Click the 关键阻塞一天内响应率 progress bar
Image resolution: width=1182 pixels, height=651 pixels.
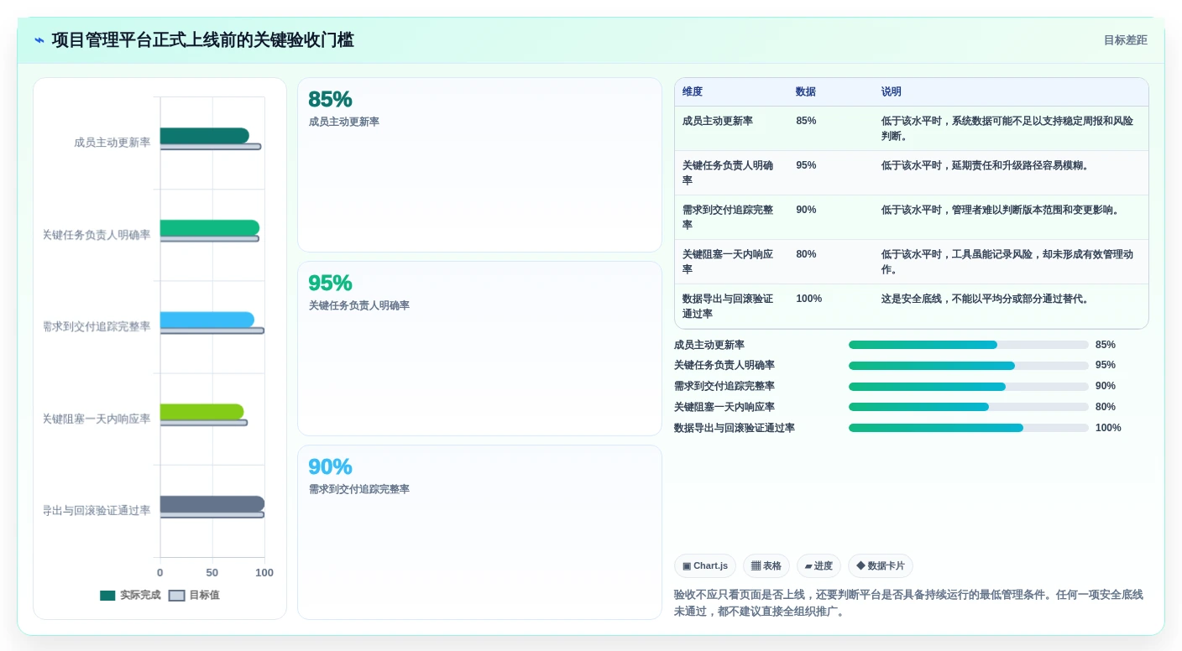968,407
